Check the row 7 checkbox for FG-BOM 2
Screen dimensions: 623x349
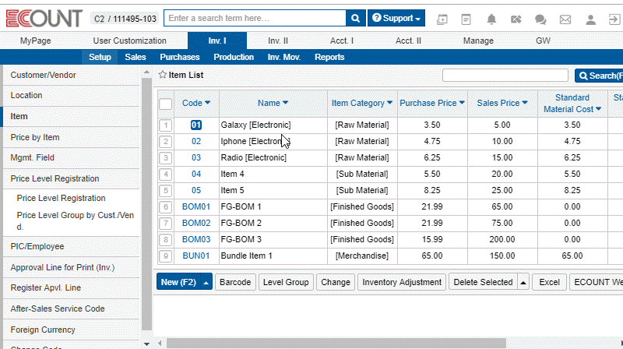coord(166,223)
